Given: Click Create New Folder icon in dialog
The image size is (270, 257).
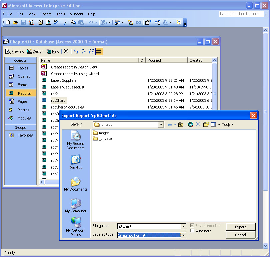Looking at the screenshot, I should [206, 124].
